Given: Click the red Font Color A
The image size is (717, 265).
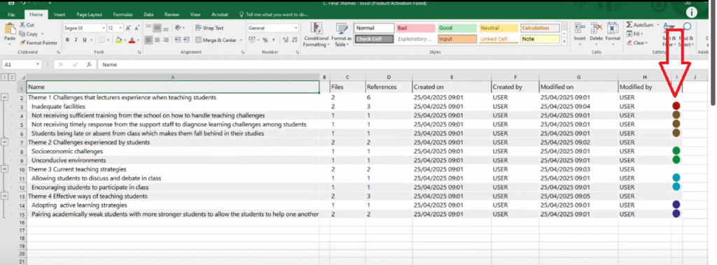Looking at the screenshot, I should click(132, 41).
